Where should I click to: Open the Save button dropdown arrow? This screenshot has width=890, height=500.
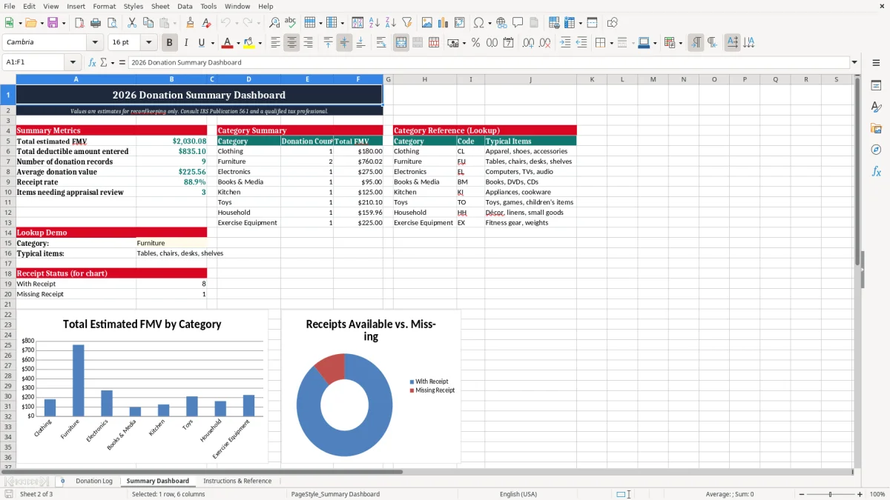pyautogui.click(x=64, y=23)
